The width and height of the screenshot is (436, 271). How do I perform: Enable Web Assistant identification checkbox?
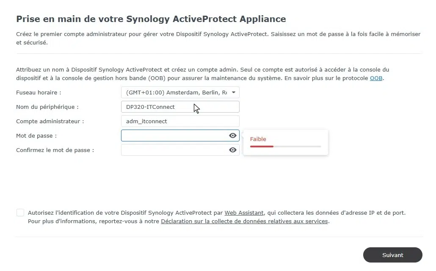pos(20,213)
